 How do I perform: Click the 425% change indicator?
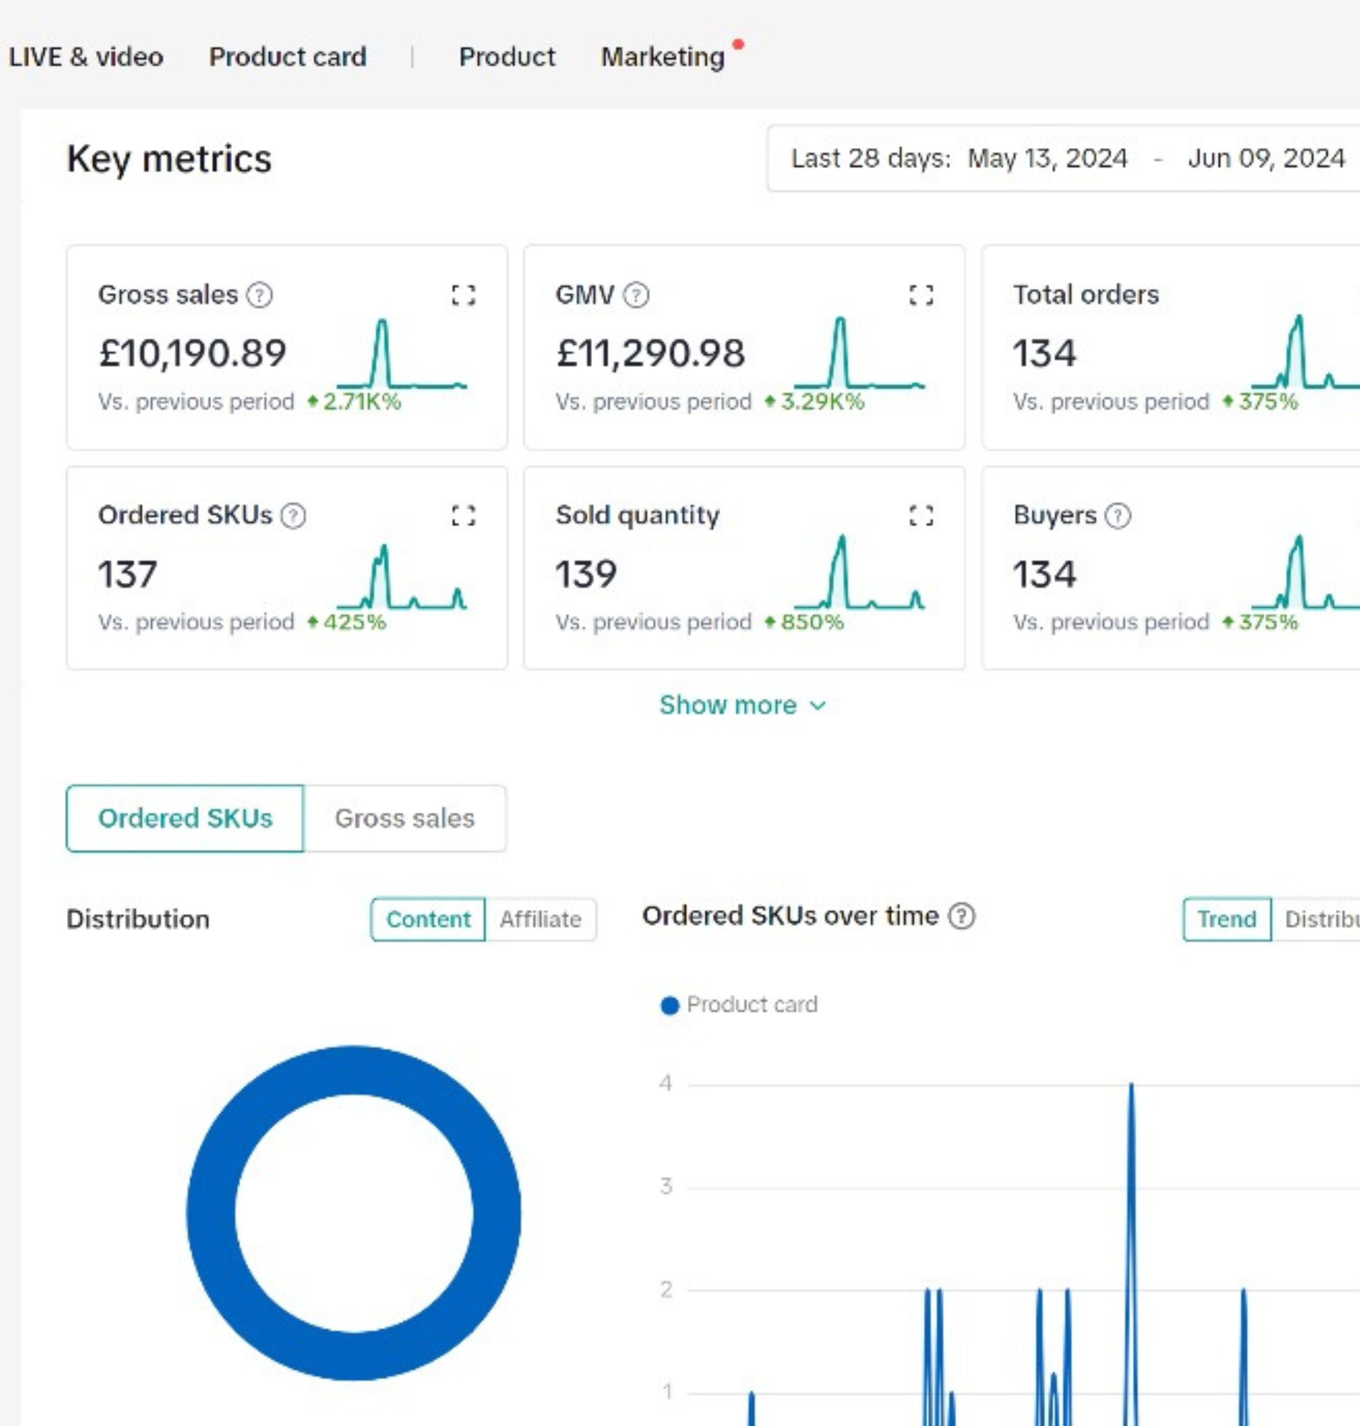click(347, 622)
